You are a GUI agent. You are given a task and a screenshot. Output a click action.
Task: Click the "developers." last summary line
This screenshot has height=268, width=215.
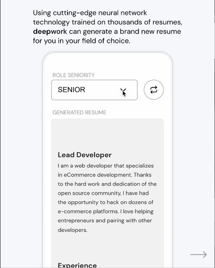[x=72, y=230]
